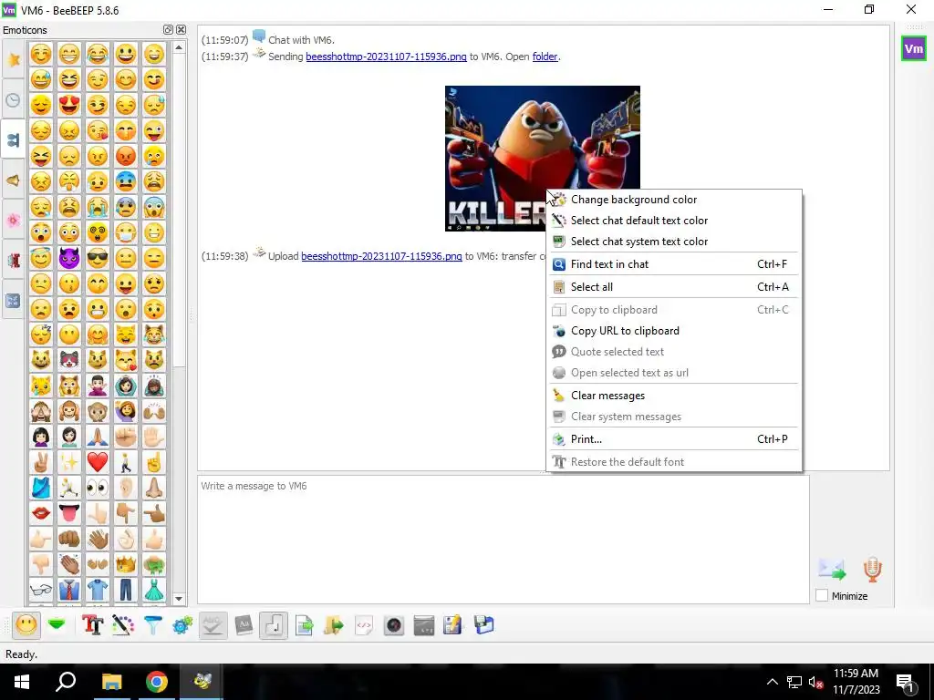
Task: Open the flower nature emoticon tab
Action: tap(14, 221)
